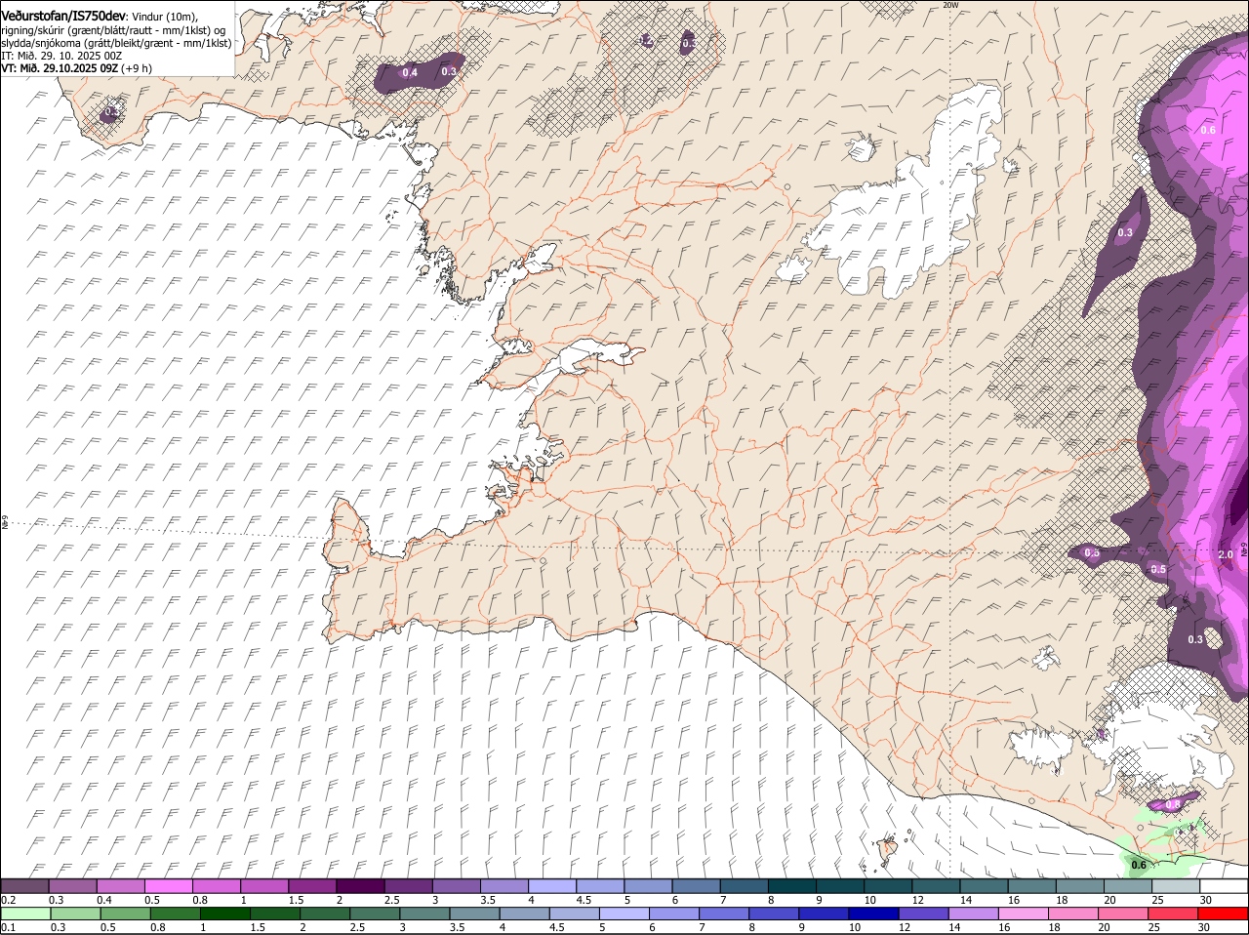Choose the violet rain swatch between 12 and 14
The width and height of the screenshot is (1249, 935).
[923, 914]
